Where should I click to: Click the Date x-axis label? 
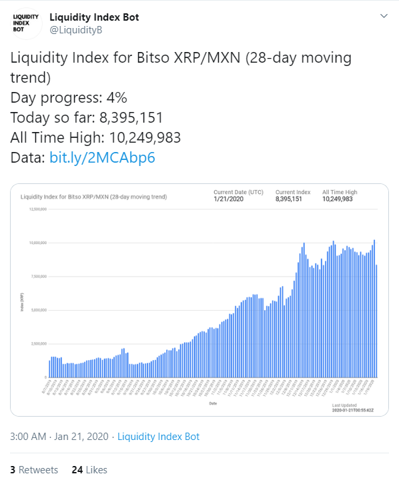213,403
